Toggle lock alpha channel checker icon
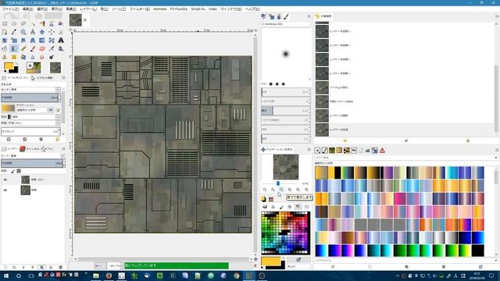The width and height of the screenshot is (500, 281). 19,171
